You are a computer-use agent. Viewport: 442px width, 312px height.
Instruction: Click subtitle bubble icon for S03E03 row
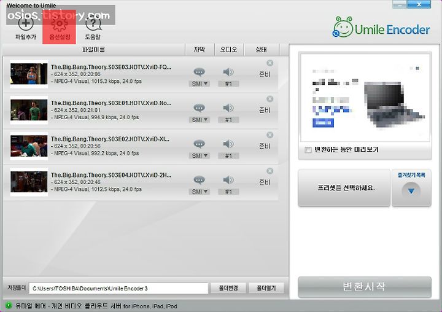[199, 72]
